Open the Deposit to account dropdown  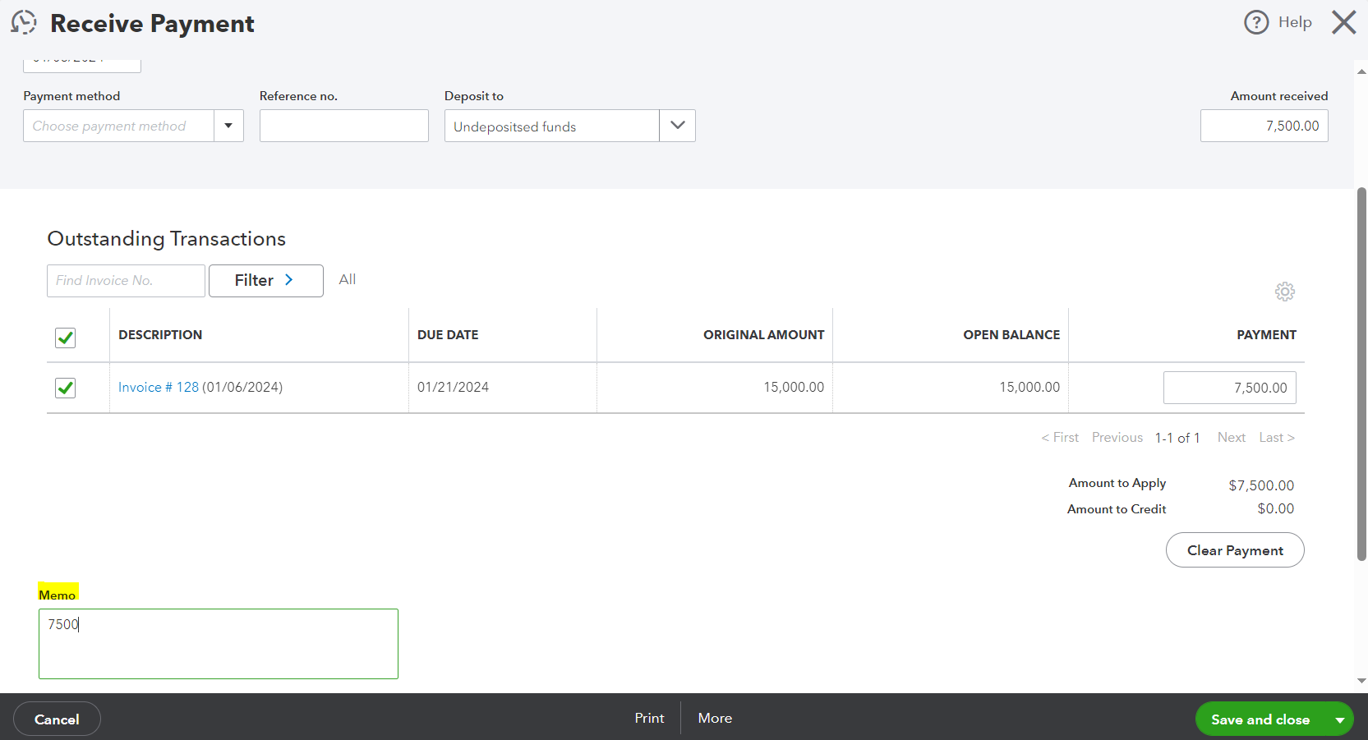click(676, 126)
